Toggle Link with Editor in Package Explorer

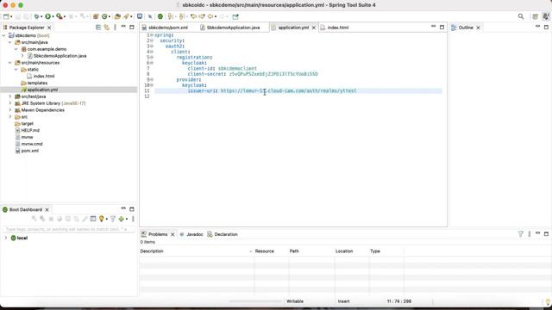pyautogui.click(x=107, y=28)
